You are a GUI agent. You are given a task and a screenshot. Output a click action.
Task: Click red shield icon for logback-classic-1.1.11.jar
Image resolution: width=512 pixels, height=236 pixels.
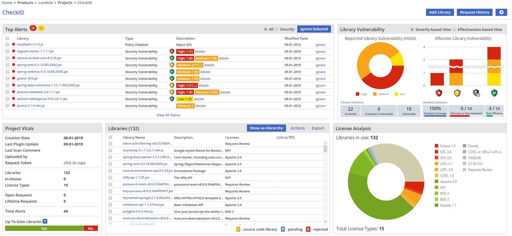(x=172, y=51)
